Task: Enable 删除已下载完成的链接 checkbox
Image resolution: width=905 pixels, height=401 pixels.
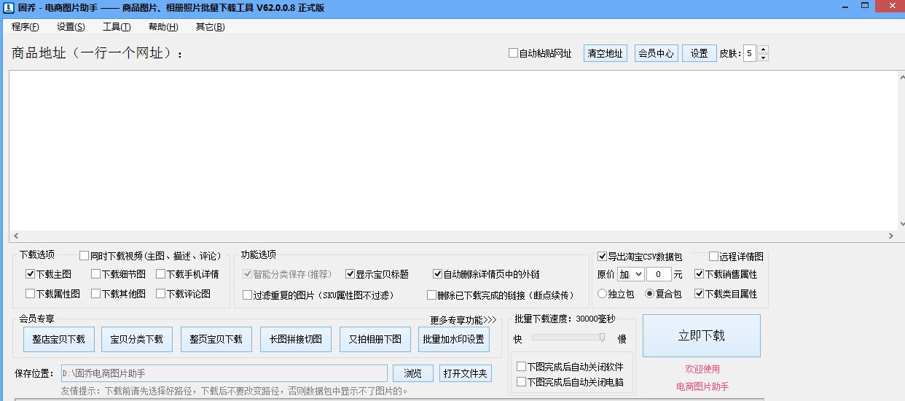Action: (x=431, y=295)
